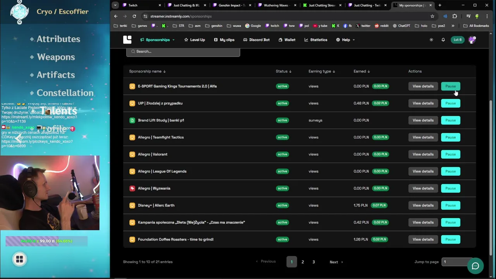The height and width of the screenshot is (279, 496).
Task: View details for Allegro Valorant
Action: [x=423, y=154]
